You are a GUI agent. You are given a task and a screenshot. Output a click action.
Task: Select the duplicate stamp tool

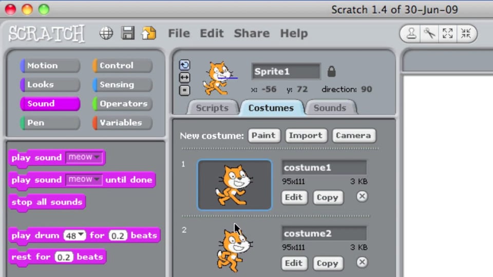click(x=411, y=33)
